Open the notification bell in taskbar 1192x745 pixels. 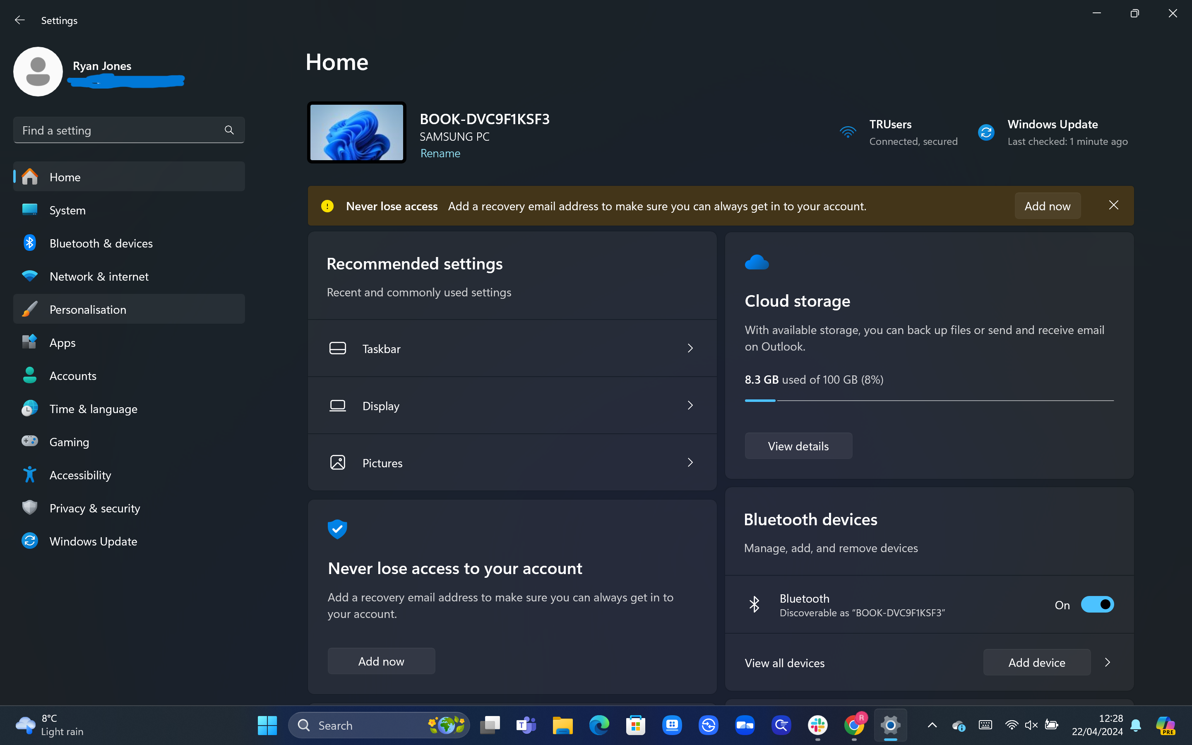tap(1136, 725)
